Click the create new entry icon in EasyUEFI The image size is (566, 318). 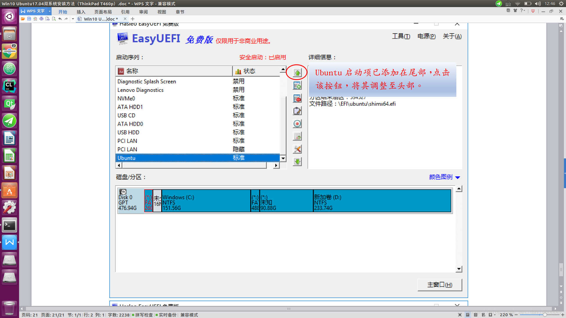297,85
